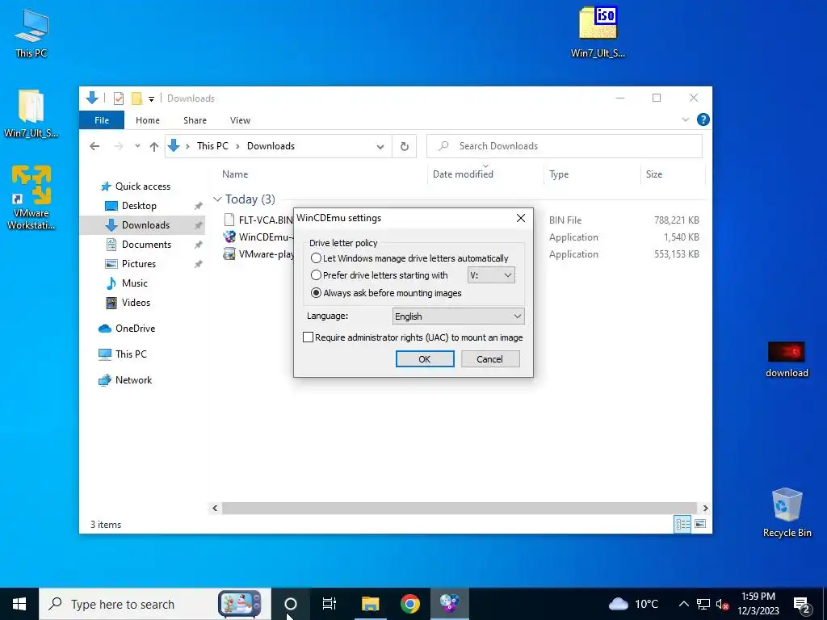Click the Search Downloads field
Viewport: 827px width, 620px height.
565,146
